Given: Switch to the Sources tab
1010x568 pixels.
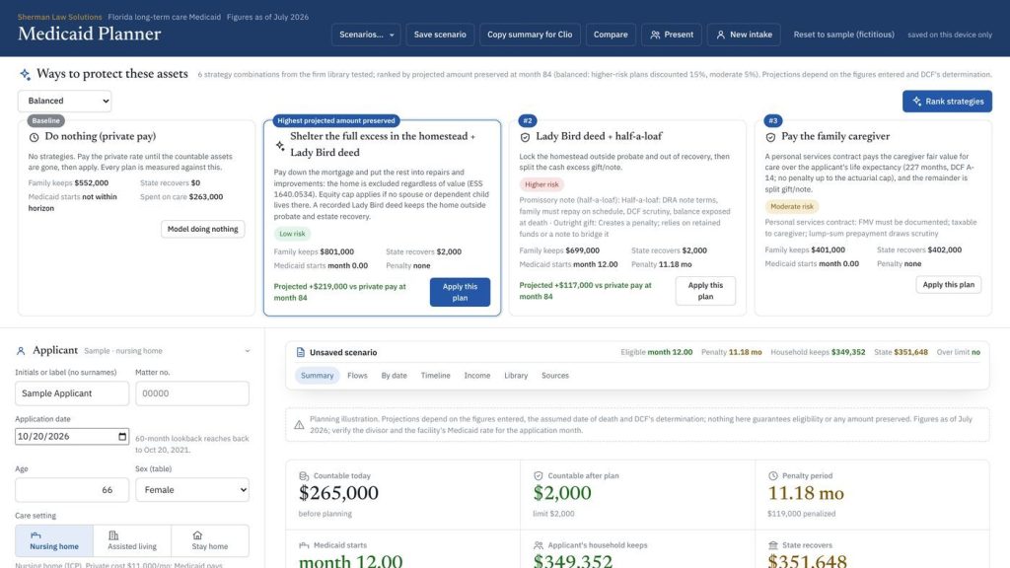Looking at the screenshot, I should (x=555, y=376).
